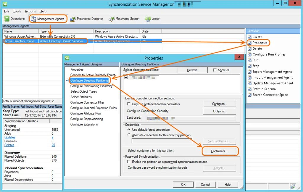Click the Deletes statistics link

click(x=9, y=145)
